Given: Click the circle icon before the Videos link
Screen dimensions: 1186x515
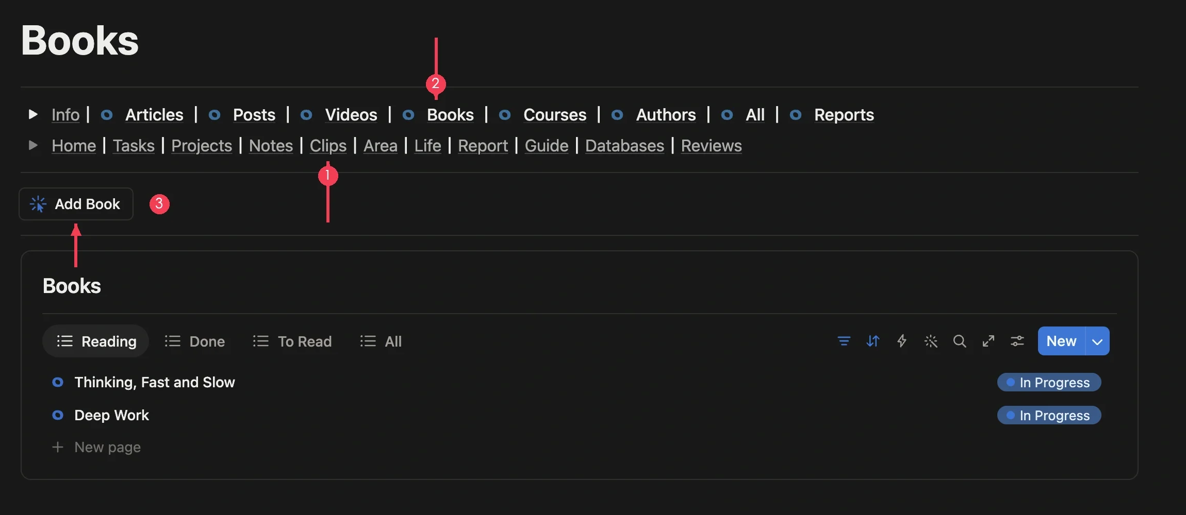Looking at the screenshot, I should click(x=306, y=115).
